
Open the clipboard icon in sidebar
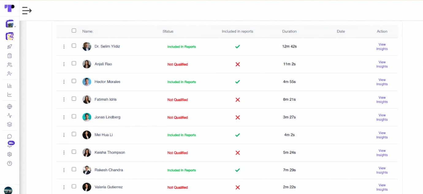point(10,56)
